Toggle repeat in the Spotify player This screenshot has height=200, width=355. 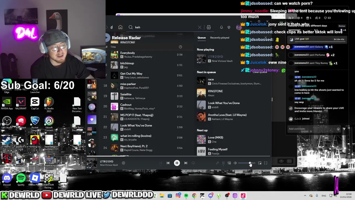click(x=193, y=163)
